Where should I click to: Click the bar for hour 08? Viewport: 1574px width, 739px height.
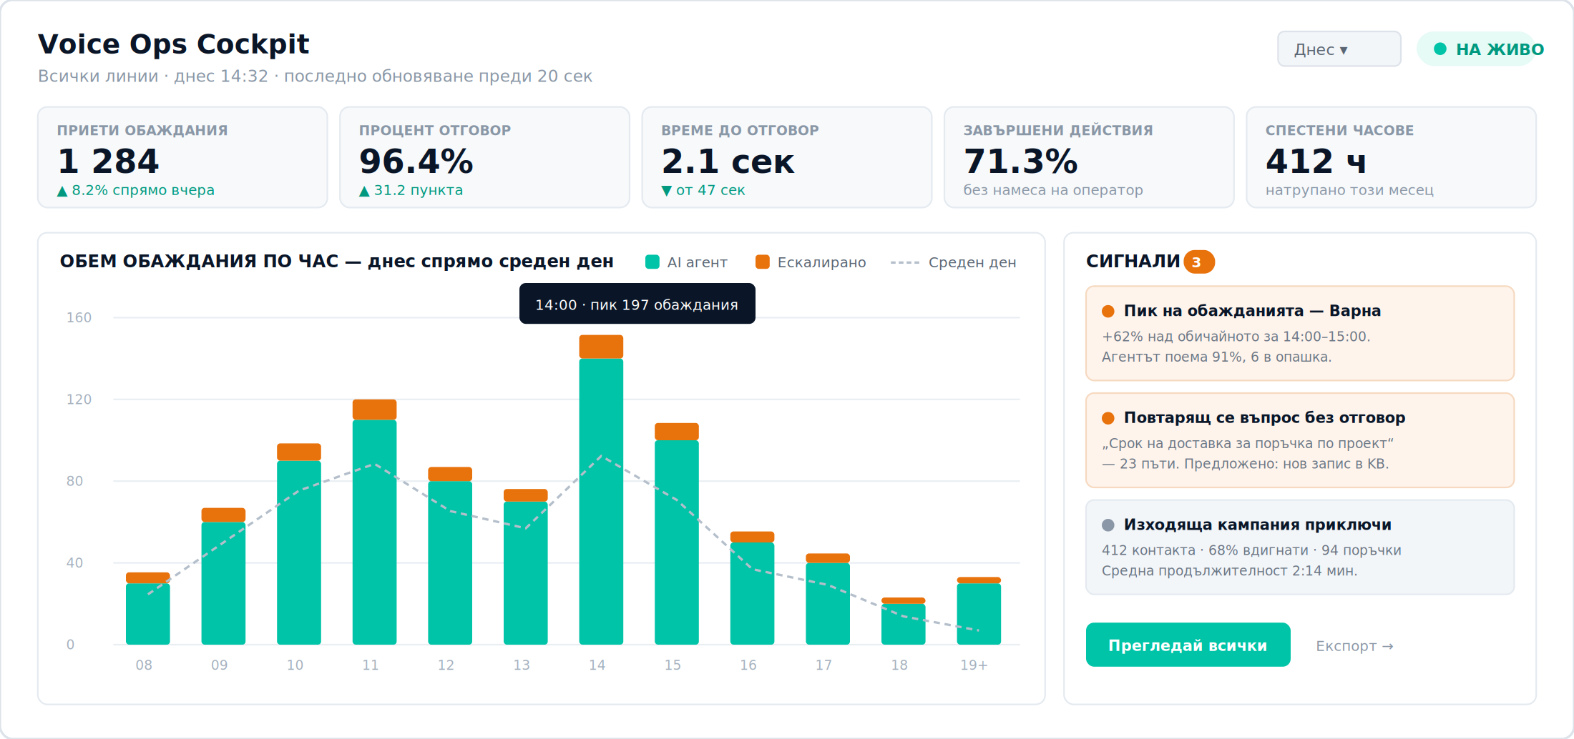click(148, 608)
